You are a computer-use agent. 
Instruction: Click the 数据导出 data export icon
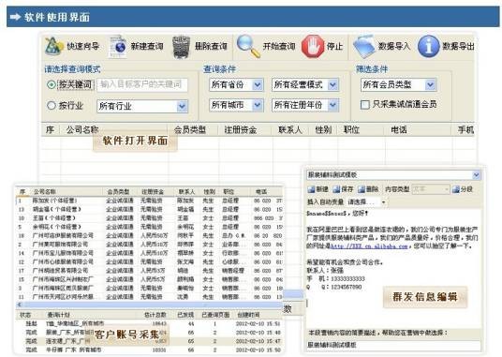428,47
